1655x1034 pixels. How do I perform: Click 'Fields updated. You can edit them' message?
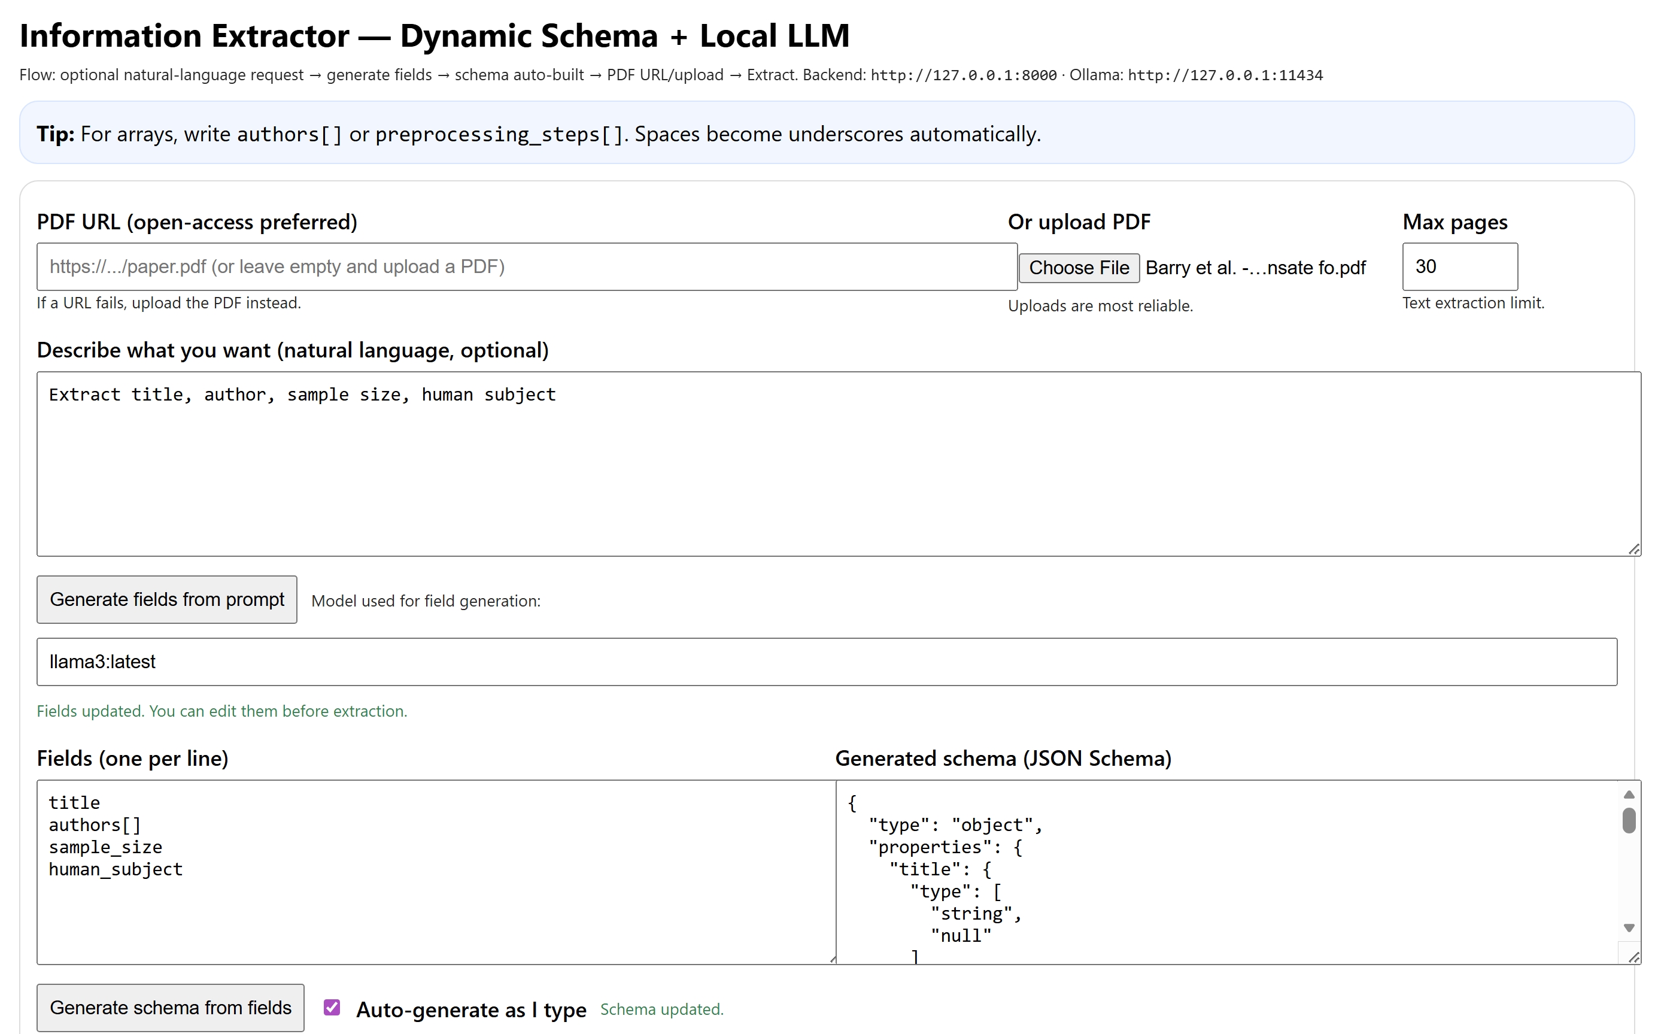point(221,711)
